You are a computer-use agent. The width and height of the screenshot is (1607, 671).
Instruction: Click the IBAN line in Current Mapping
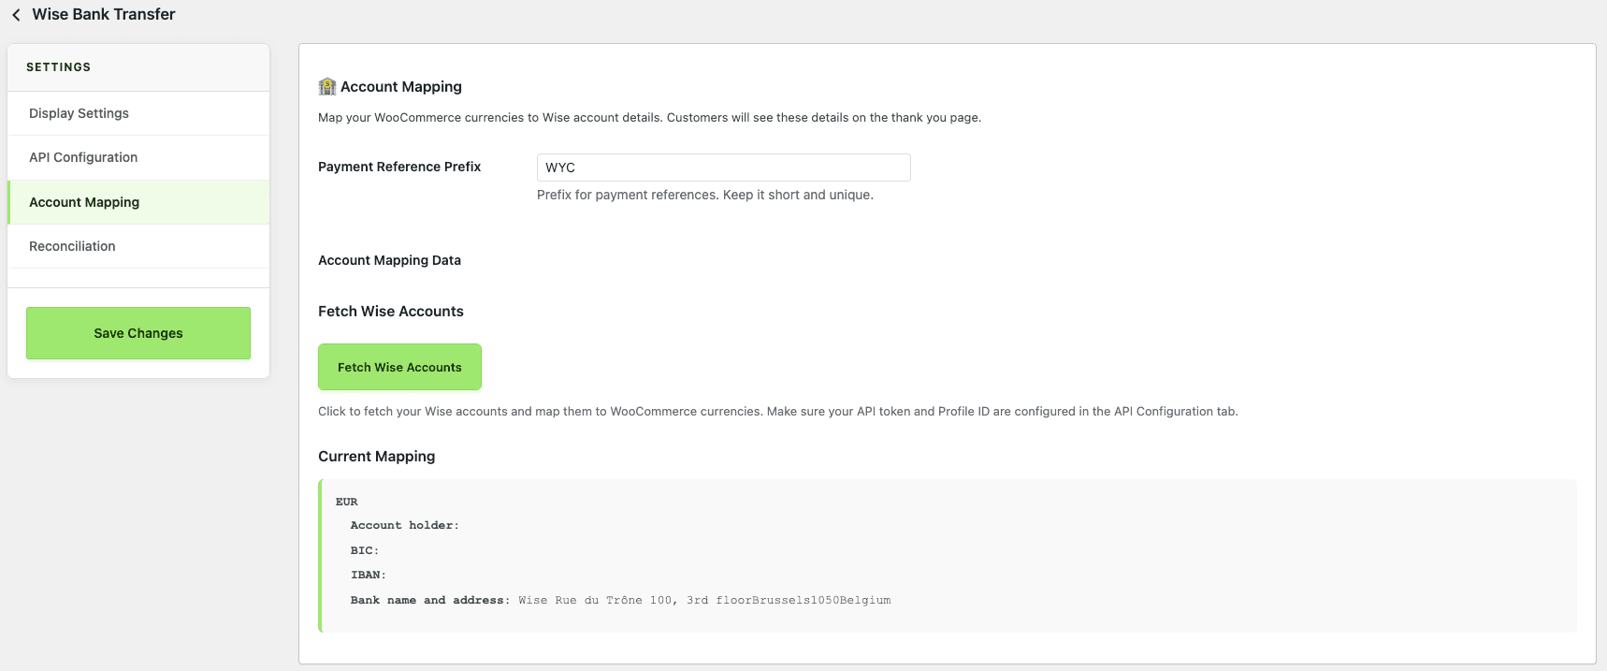(368, 576)
